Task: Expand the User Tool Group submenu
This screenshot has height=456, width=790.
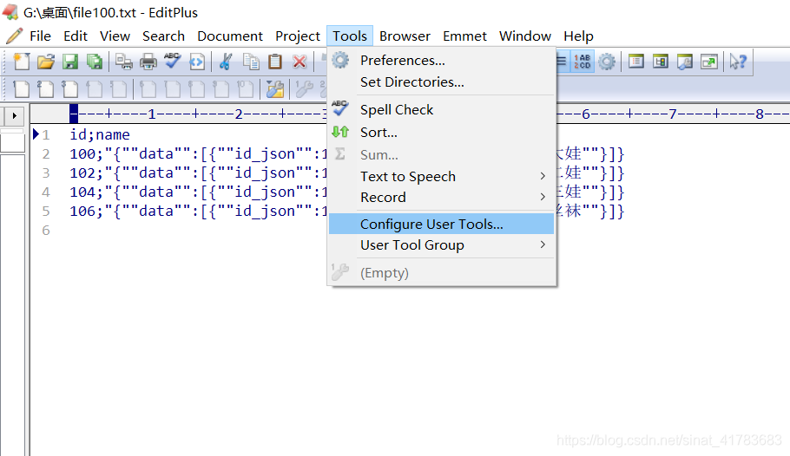Action: pos(441,245)
